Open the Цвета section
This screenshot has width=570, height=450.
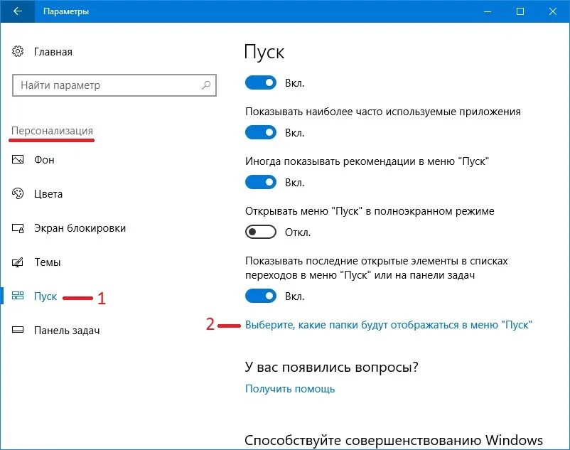click(48, 194)
